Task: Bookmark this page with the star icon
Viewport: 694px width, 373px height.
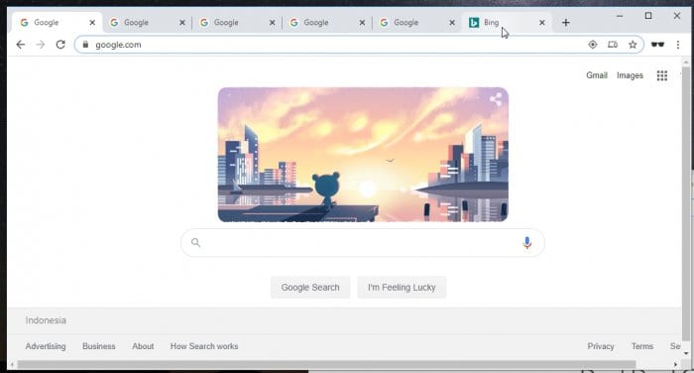Action: [x=633, y=45]
